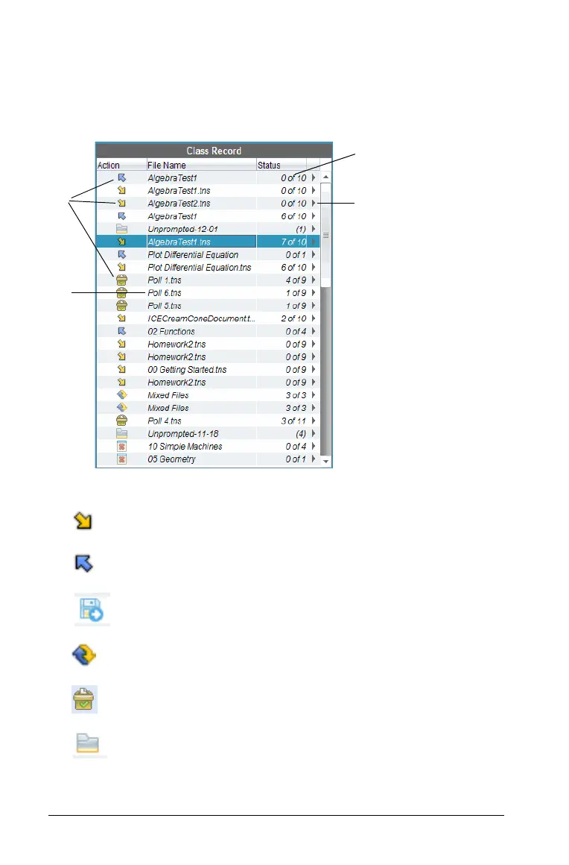Click the large save-to-portfolio disk icon
The height and width of the screenshot is (865, 569).
coord(92,609)
